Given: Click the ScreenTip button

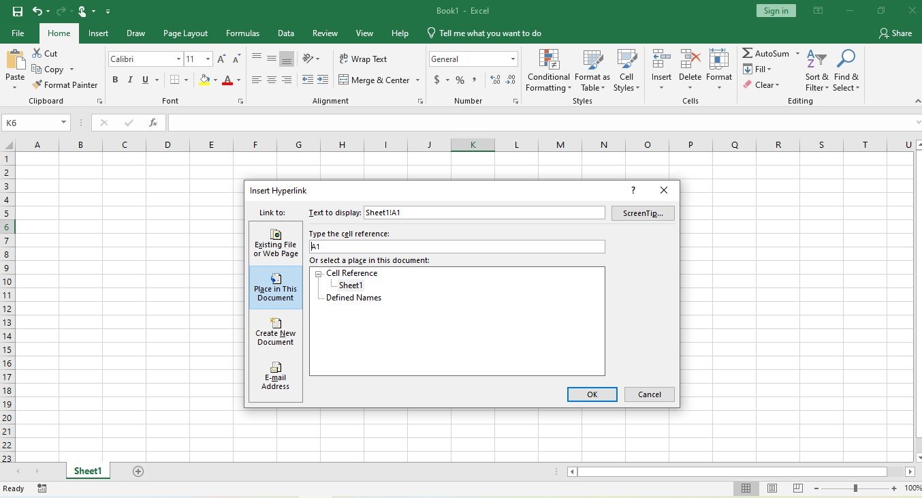Looking at the screenshot, I should click(643, 213).
